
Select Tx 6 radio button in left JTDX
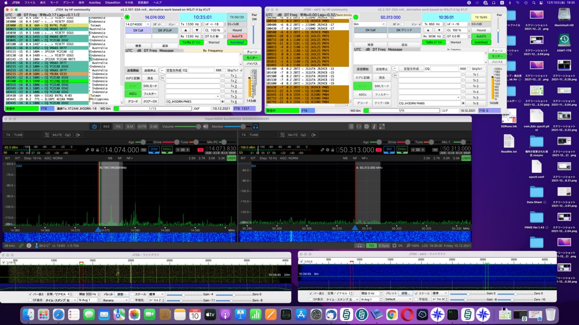[223, 102]
